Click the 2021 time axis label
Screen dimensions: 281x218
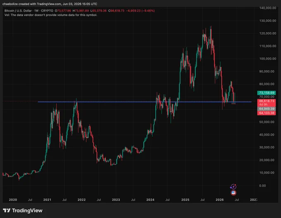click(x=47, y=200)
